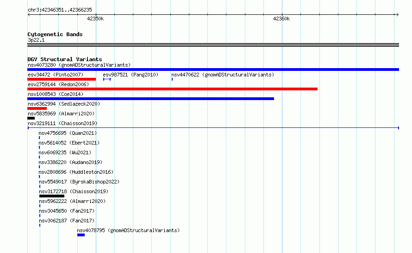Click the gray 3p22.1 cytogenetic band bar
This screenshot has height=253, width=412.
[x=213, y=45]
